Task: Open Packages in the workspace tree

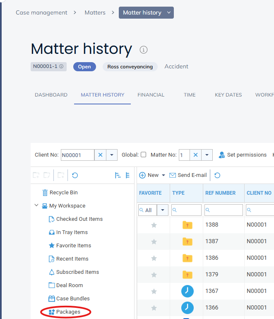Action: click(x=68, y=312)
